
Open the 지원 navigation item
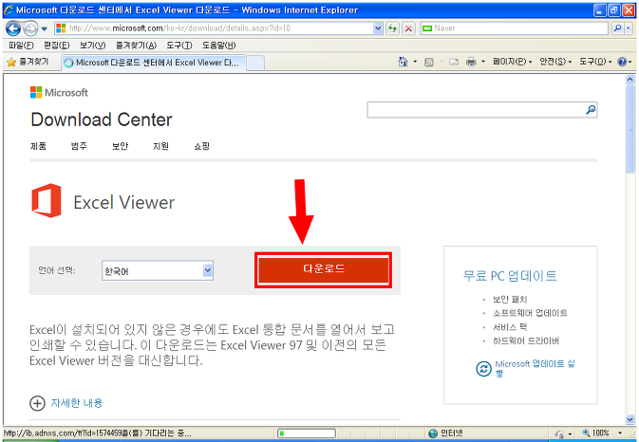(x=160, y=146)
